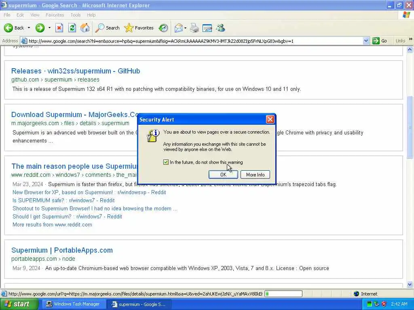Refresh the page with Refresh icon
This screenshot has height=310, width=414.
pos(72,28)
